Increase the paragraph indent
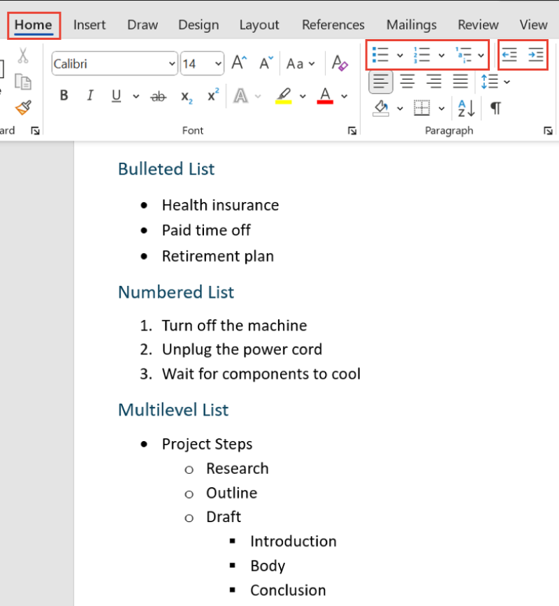Image resolution: width=559 pixels, height=606 pixels. (537, 55)
